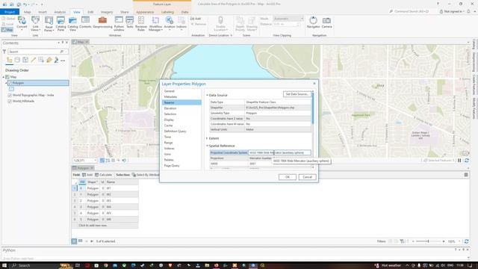Select Metadata in Layer Properties
Viewport: 478px width, 269px height.
pyautogui.click(x=181, y=96)
